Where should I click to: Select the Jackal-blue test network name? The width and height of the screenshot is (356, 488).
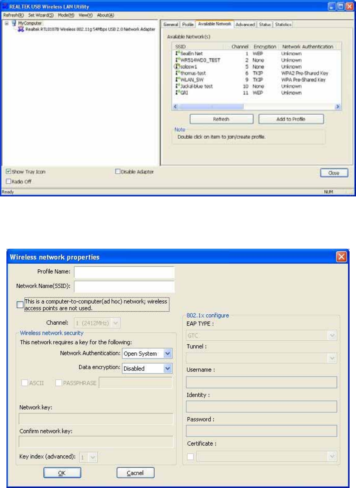point(197,86)
